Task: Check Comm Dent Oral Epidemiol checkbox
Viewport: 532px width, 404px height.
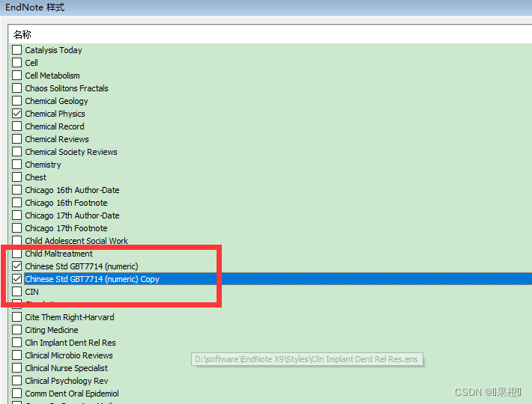Action: click(x=17, y=394)
